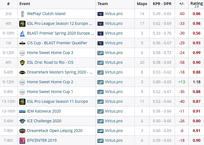The height and width of the screenshot is (145, 204).
Task: Click the Virtus.pro team link in the EPICENTER 2019 row
Action: point(113,141)
